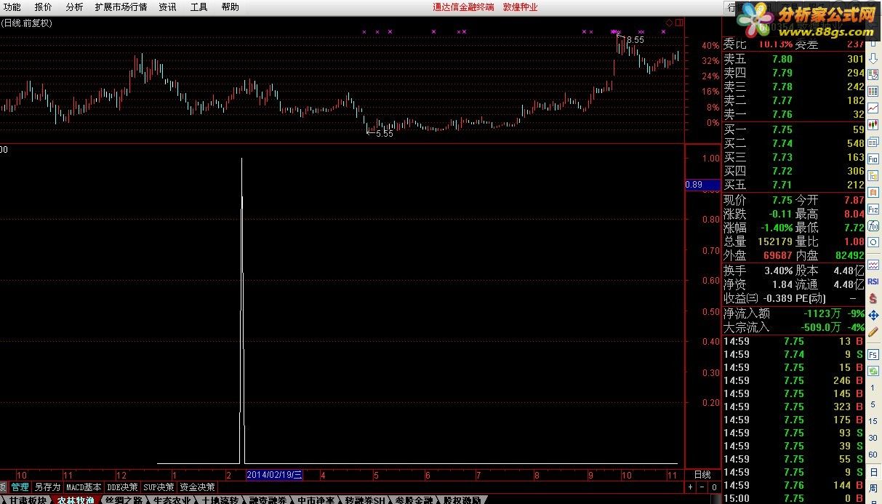
Task: Open the 报价 menu
Action: click(44, 7)
